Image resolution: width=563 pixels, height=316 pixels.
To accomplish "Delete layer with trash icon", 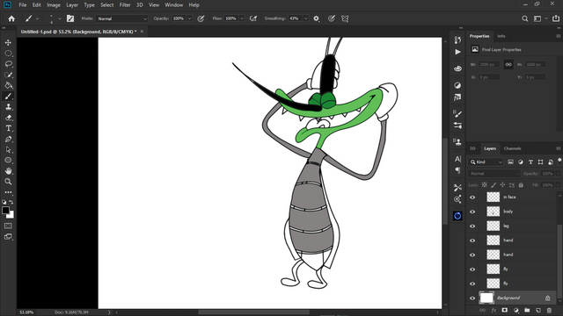I will (x=549, y=310).
